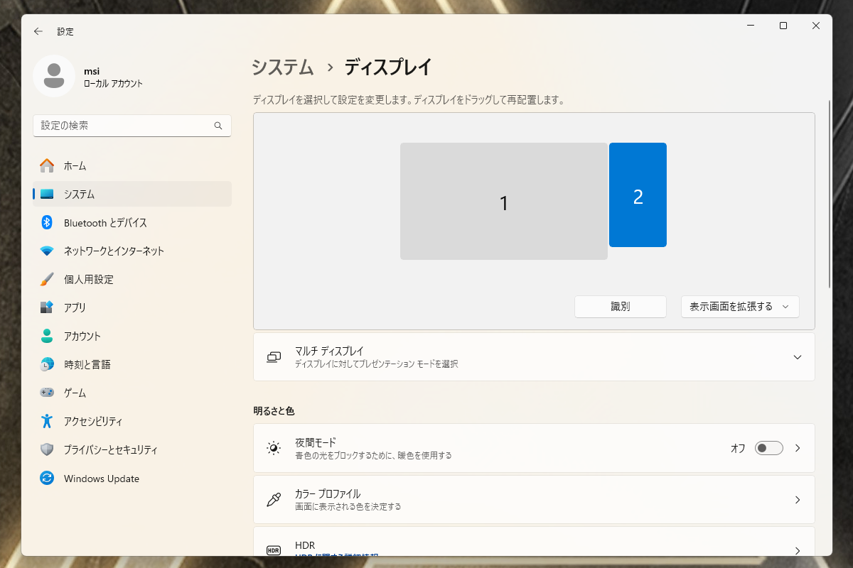
Task: Open 個人用設定 from the sidebar
Action: tap(100, 279)
